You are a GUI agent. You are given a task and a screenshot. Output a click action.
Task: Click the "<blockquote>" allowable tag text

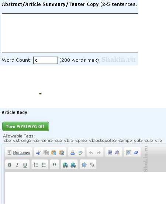[x=103, y=141]
